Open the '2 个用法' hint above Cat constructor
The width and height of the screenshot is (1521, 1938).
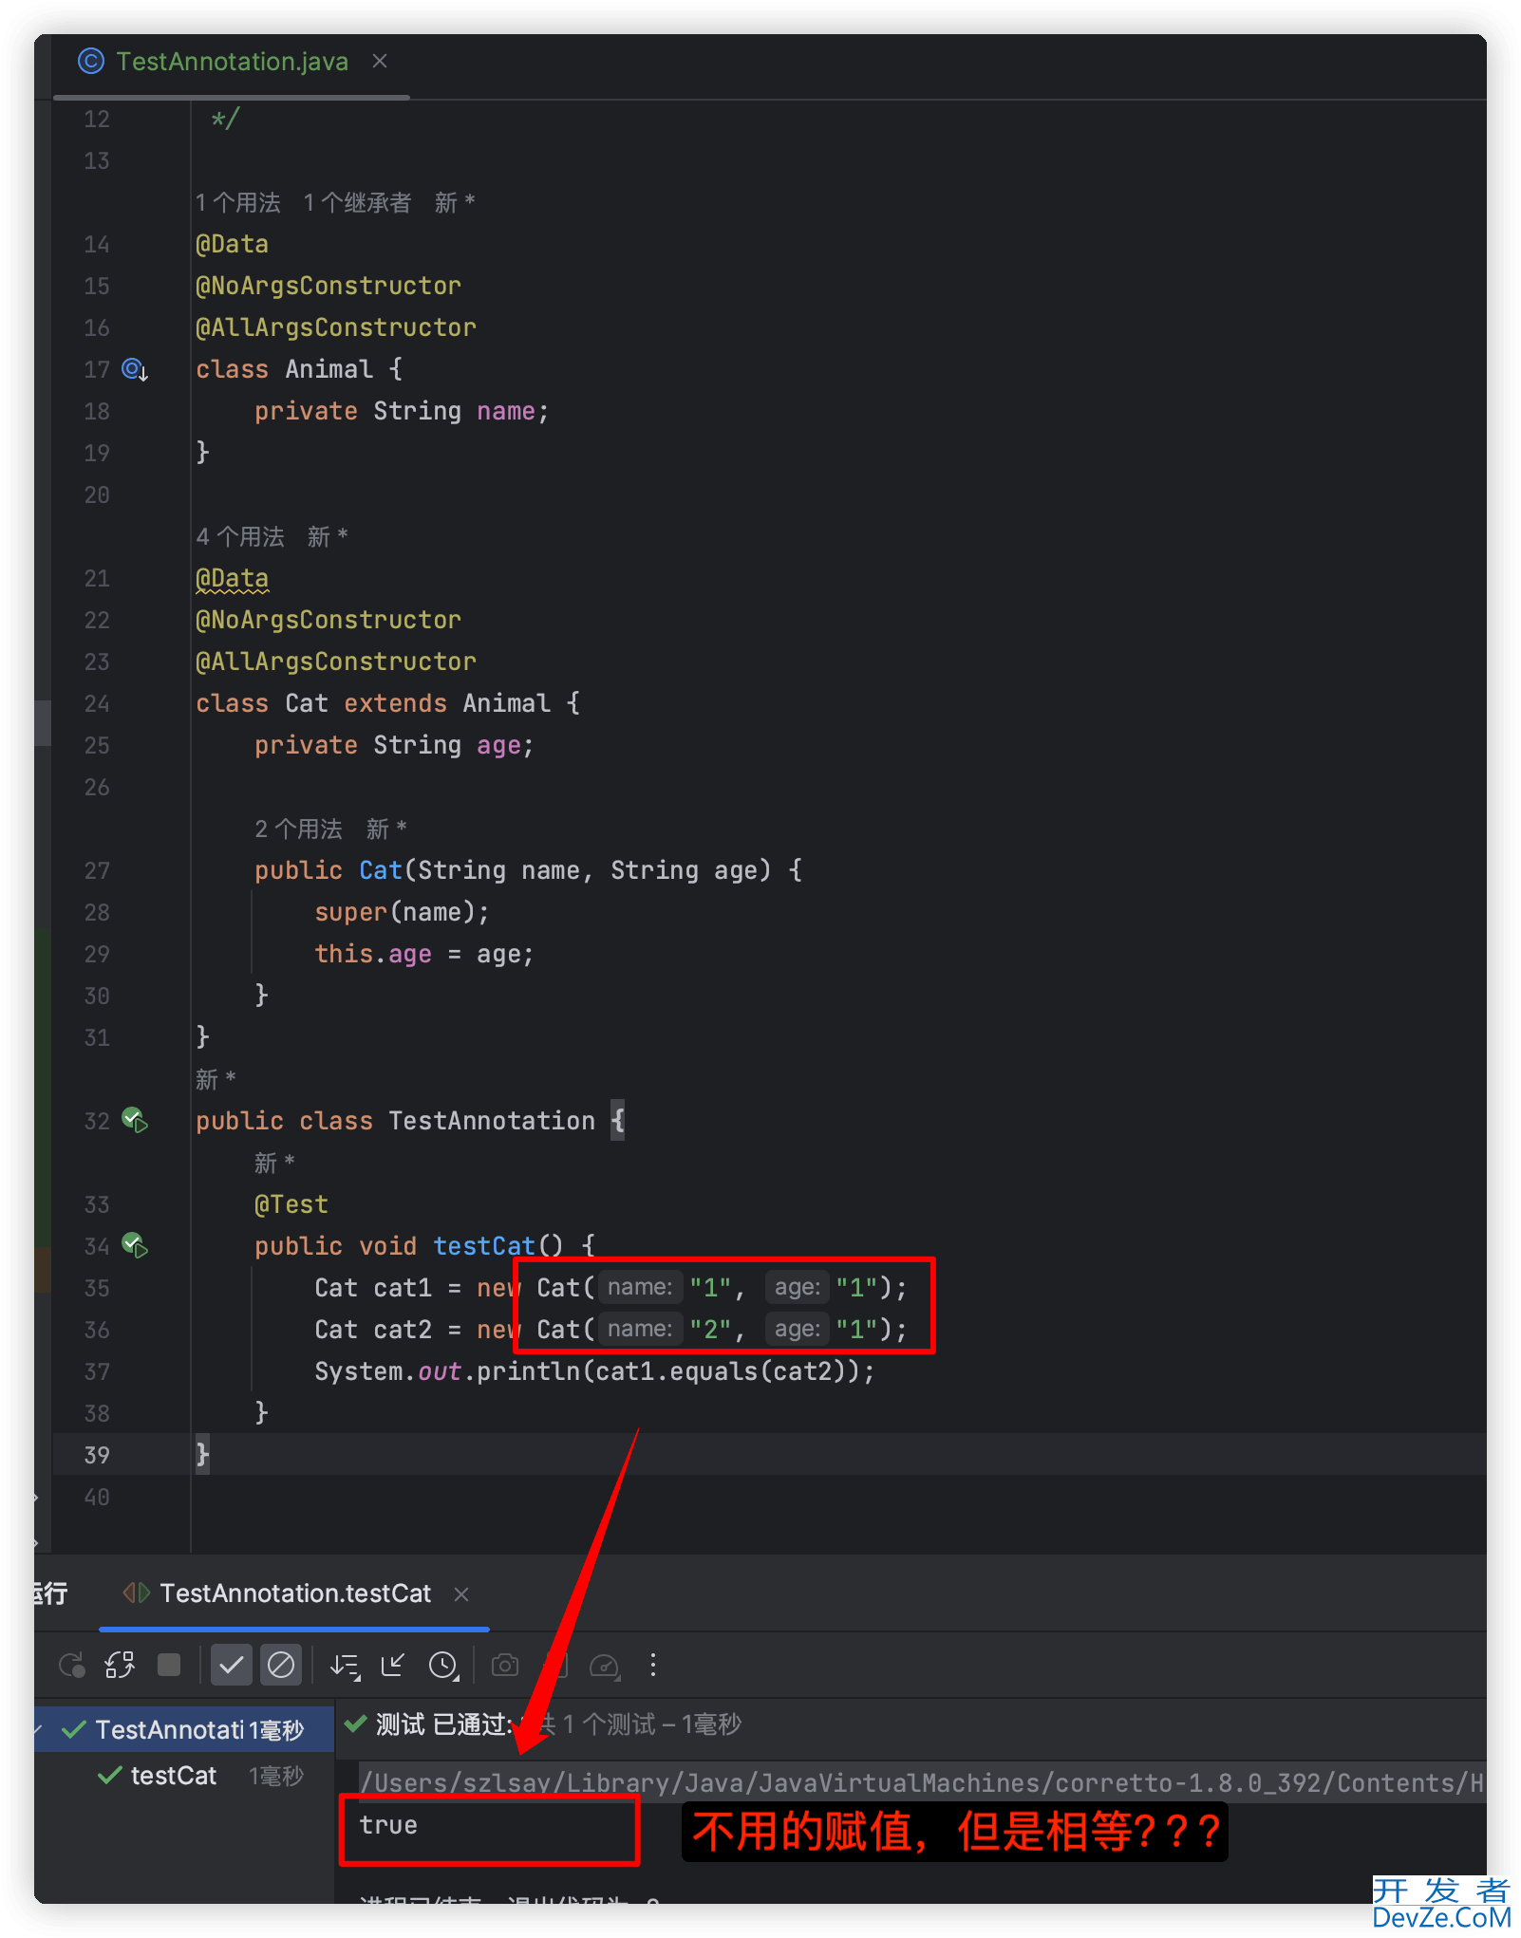[x=298, y=829]
